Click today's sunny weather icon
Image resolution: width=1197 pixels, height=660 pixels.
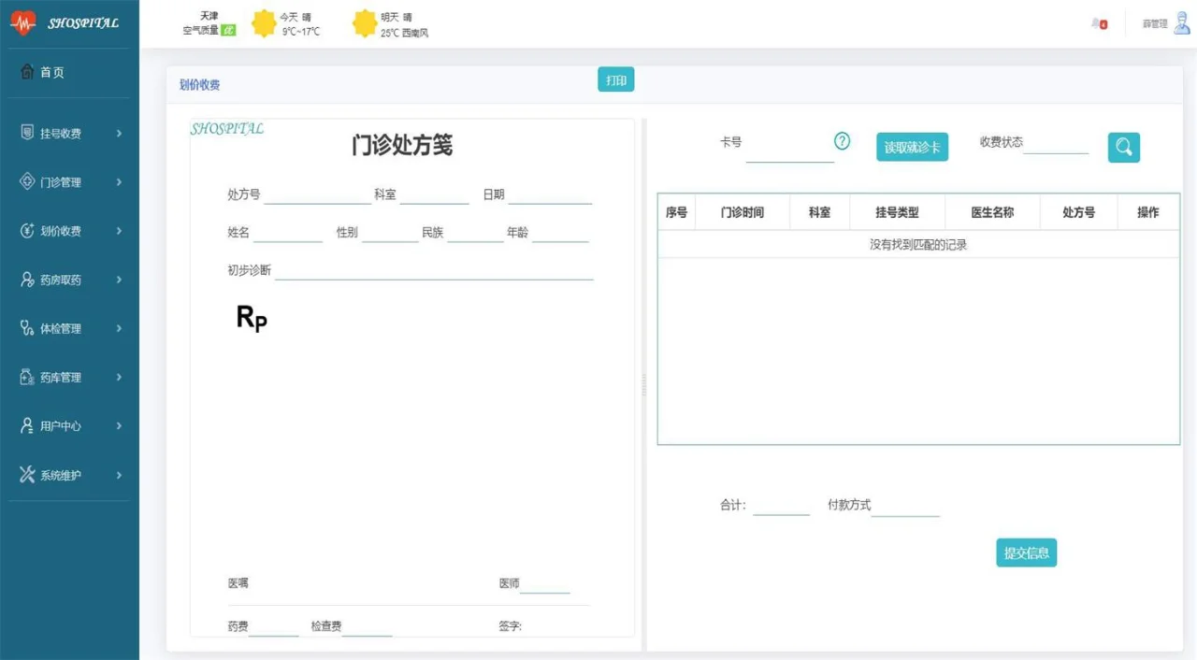pos(264,23)
